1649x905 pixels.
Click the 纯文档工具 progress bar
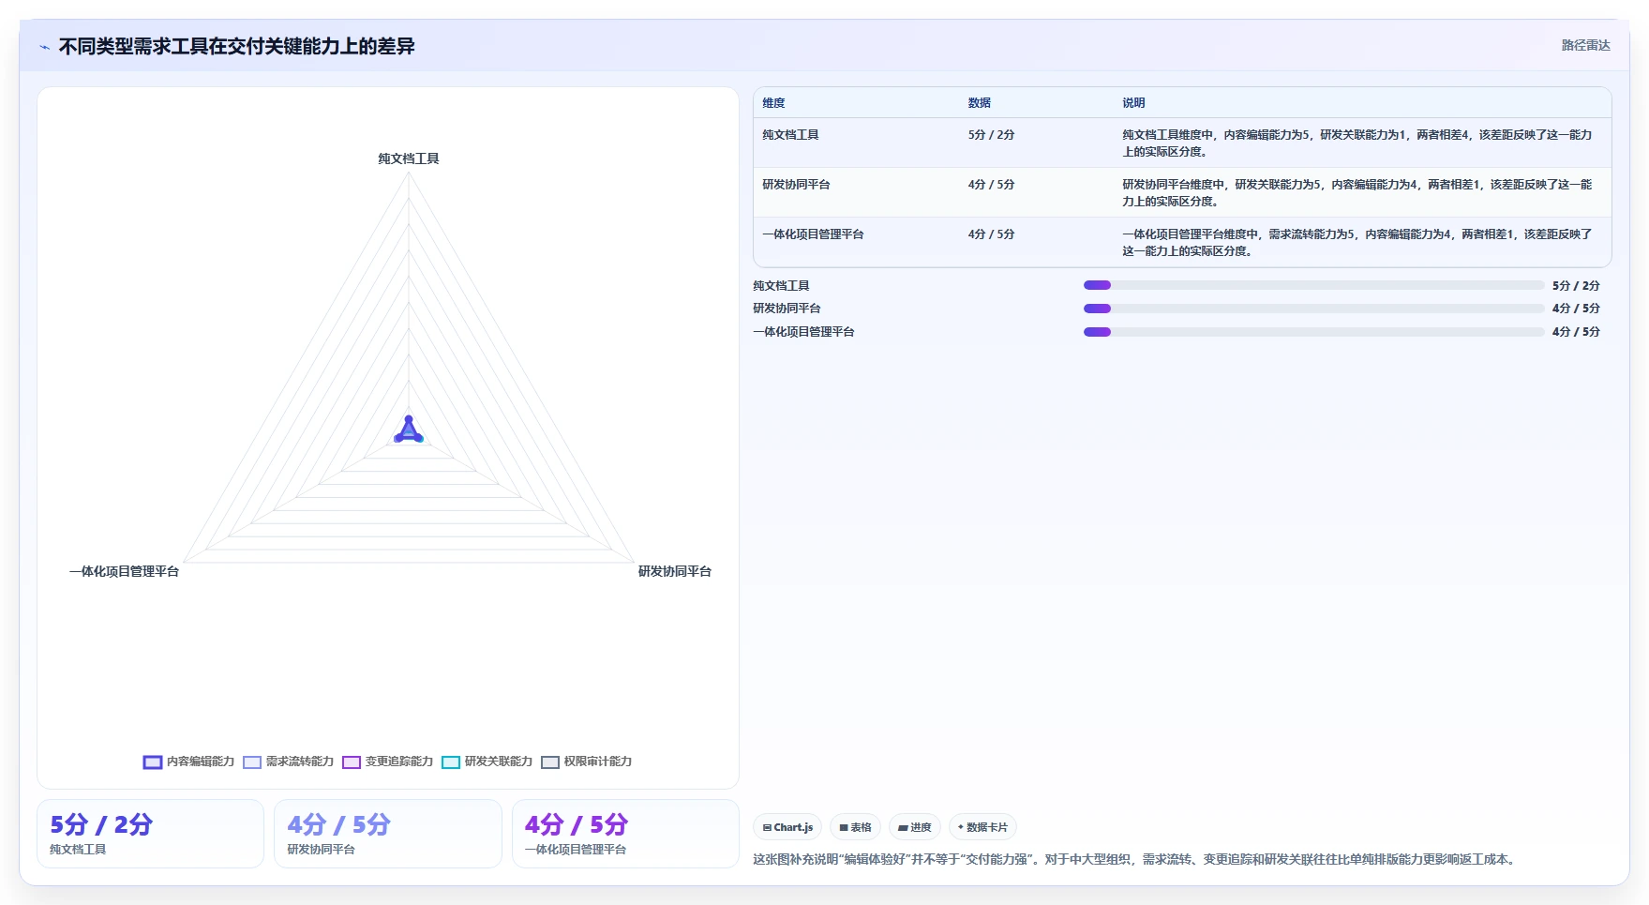coord(1313,285)
